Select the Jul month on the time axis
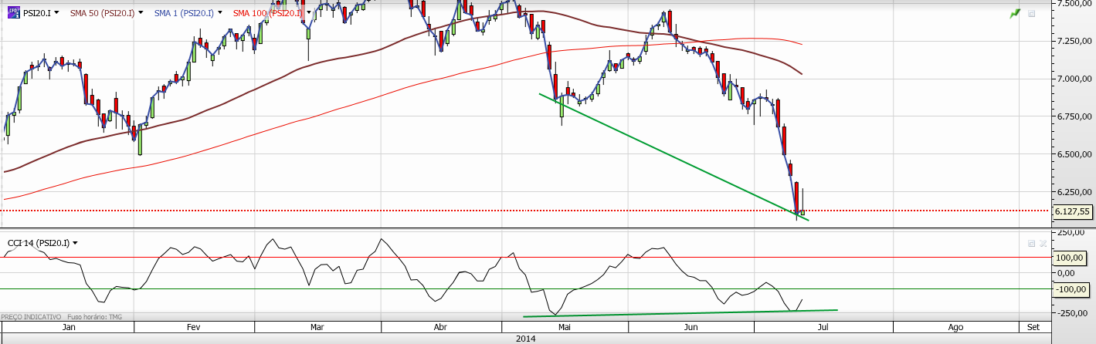Screen dimensions: 1096x344 coord(823,327)
